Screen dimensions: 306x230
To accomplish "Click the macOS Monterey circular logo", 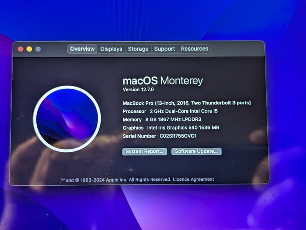I will click(x=67, y=119).
